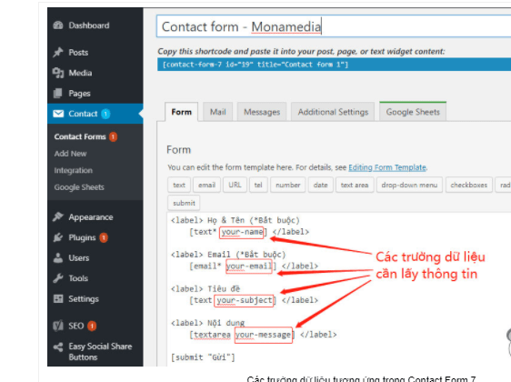
Task: Click the Plugins plug icon
Action: tap(58, 237)
